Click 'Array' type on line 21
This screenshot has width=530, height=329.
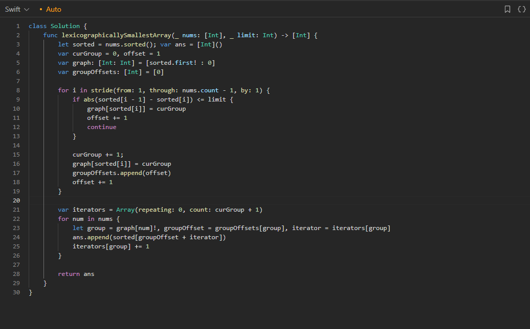coord(125,210)
